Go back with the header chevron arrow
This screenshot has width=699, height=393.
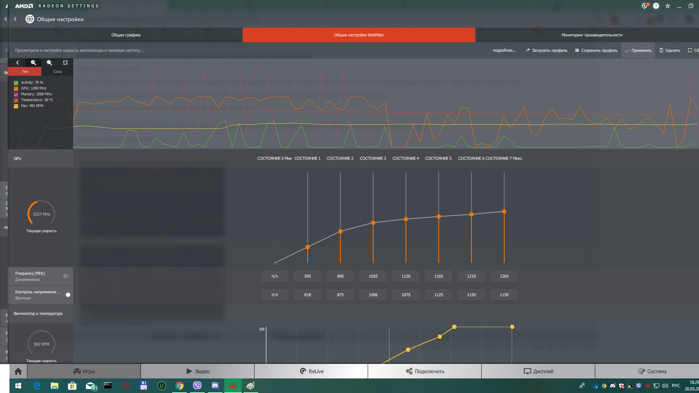point(15,19)
